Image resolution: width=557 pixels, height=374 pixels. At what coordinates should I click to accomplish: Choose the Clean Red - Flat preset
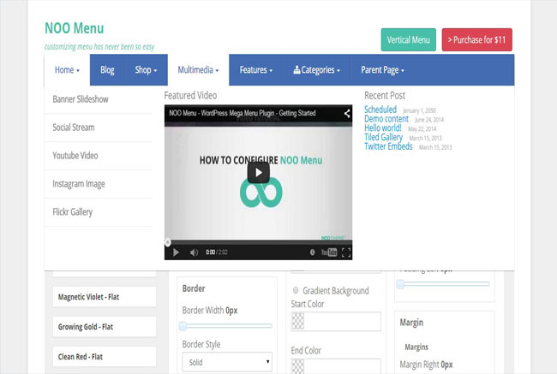(104, 357)
